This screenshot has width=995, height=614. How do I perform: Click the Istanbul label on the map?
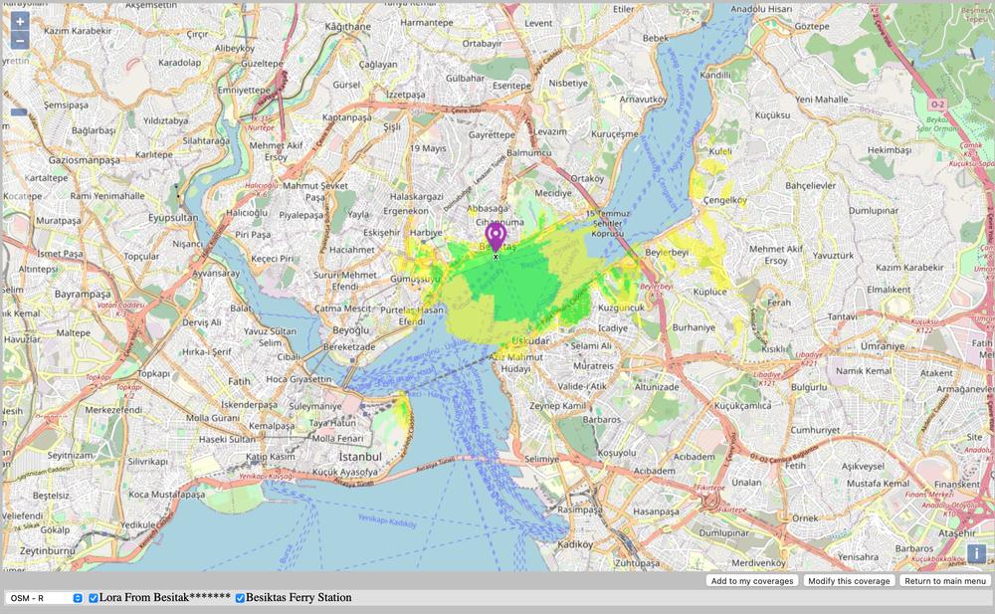(x=359, y=457)
